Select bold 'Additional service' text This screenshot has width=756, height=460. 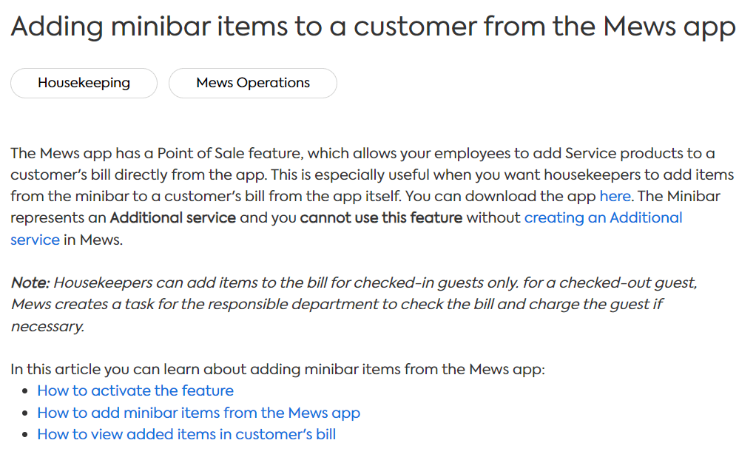click(172, 218)
